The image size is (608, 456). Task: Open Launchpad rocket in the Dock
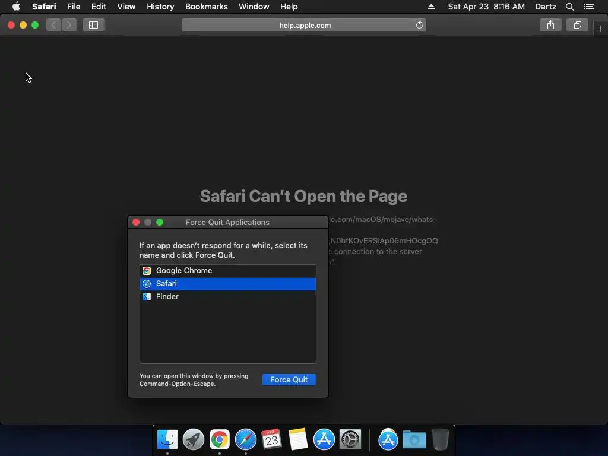pos(194,439)
